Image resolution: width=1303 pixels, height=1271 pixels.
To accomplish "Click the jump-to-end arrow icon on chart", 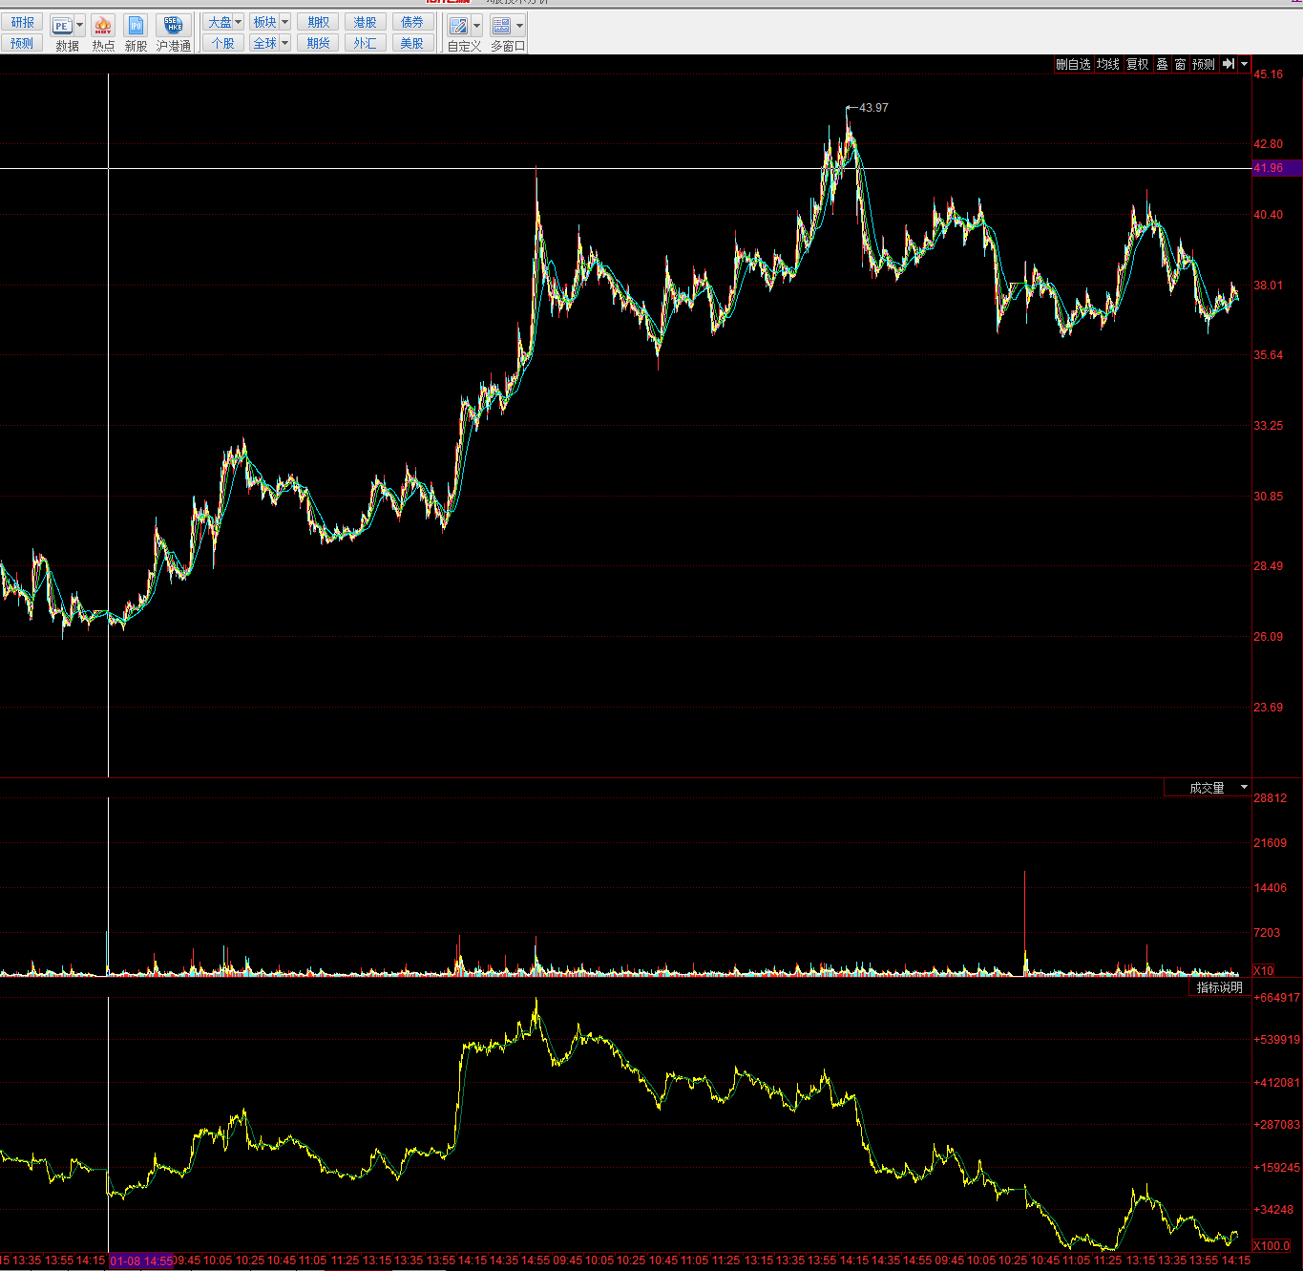I will pyautogui.click(x=1229, y=64).
